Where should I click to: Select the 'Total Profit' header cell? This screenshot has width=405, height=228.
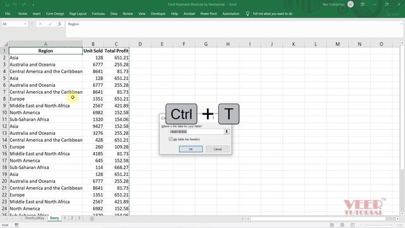(x=116, y=51)
